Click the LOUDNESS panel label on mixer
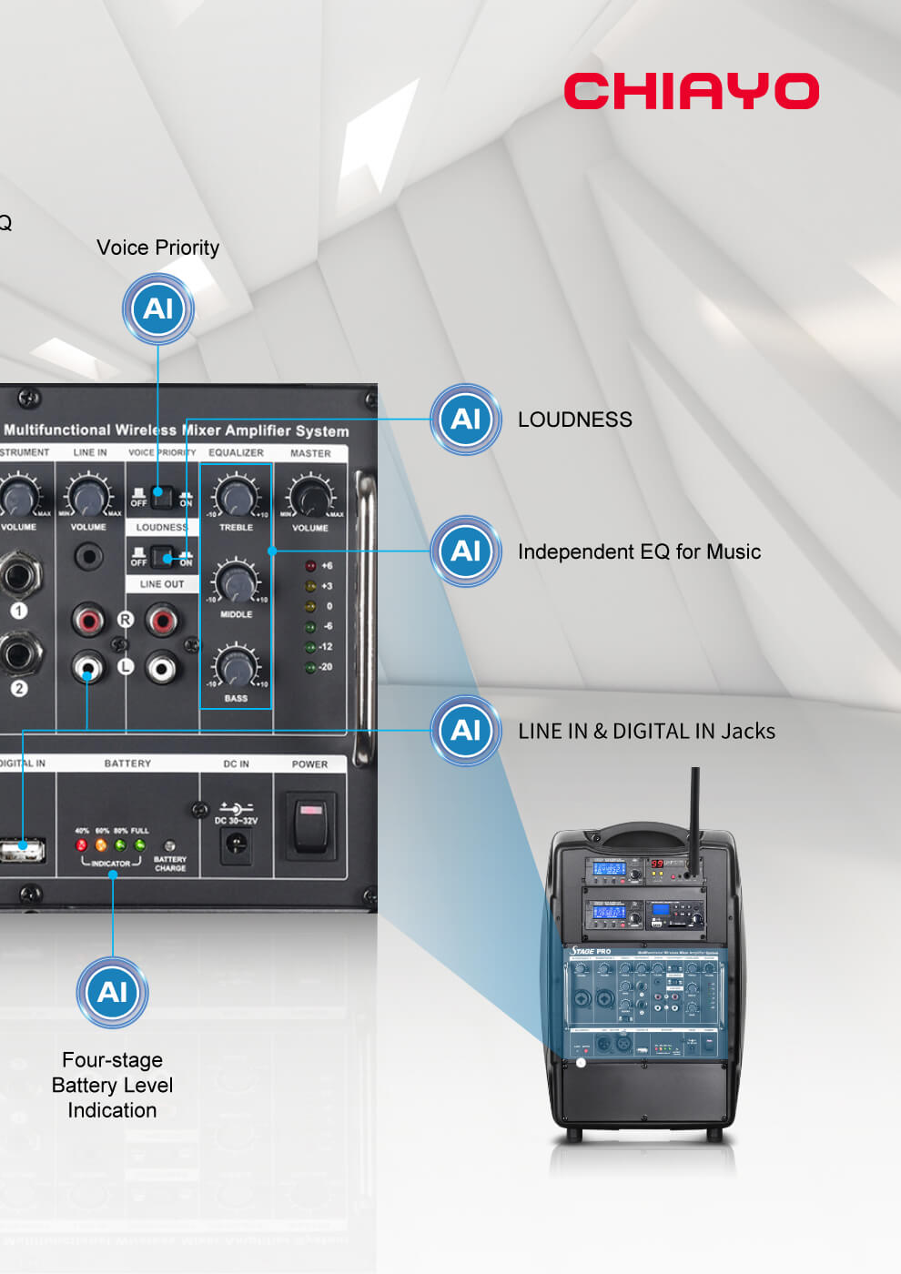The height and width of the screenshot is (1274, 901). click(162, 527)
